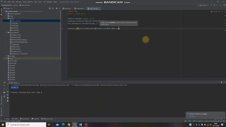Select images.jpg in the project tree
Screen dimensions: 226x127
click(x=16, y=44)
